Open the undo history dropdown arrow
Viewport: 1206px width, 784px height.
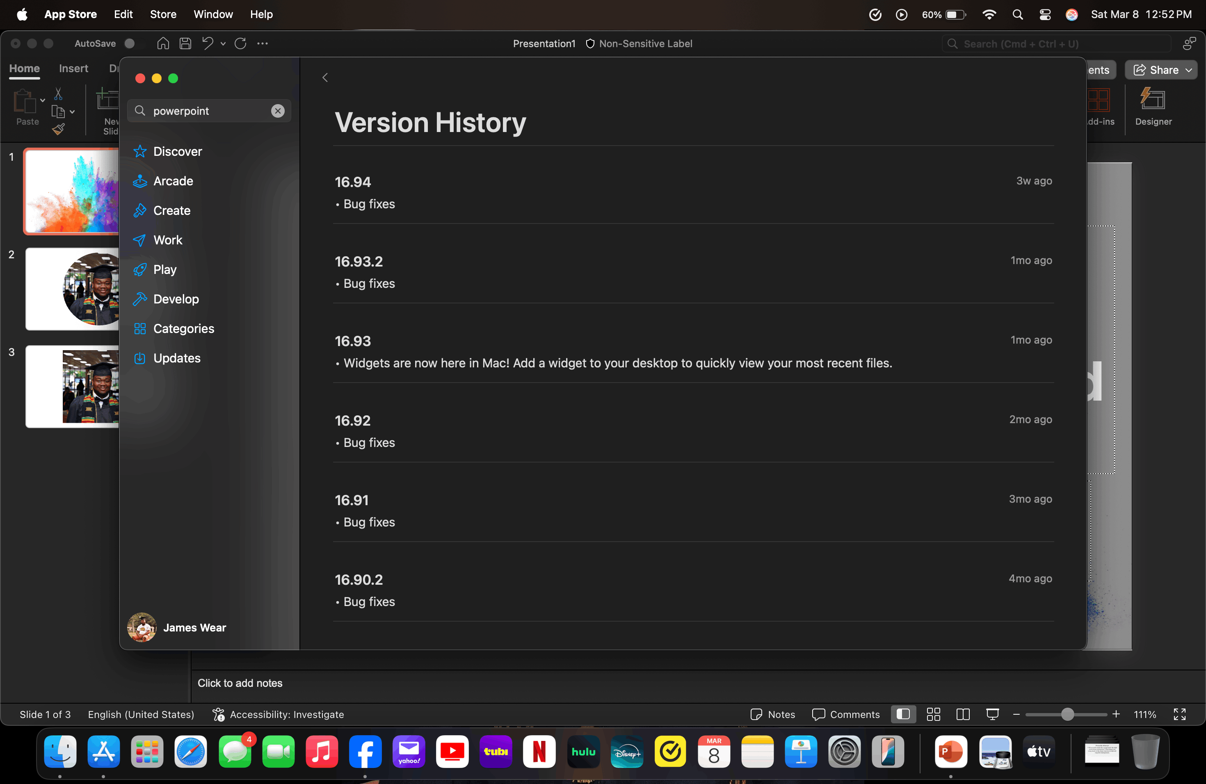pyautogui.click(x=223, y=43)
